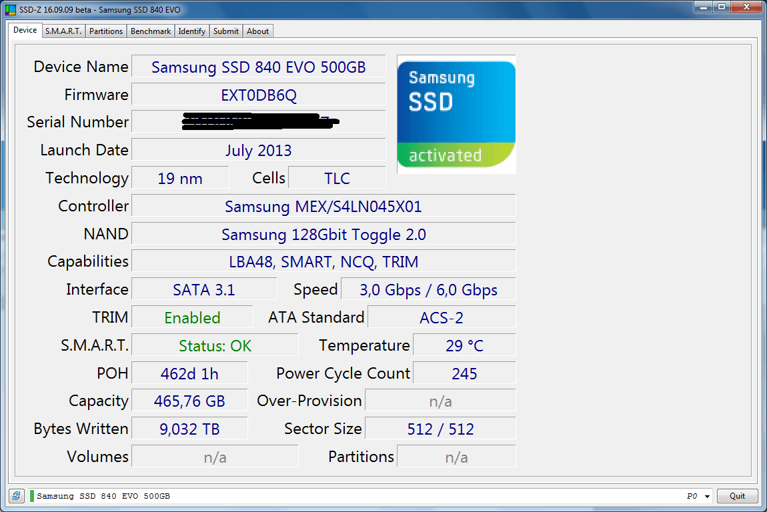
Task: Click the Device Name field value
Action: [259, 67]
